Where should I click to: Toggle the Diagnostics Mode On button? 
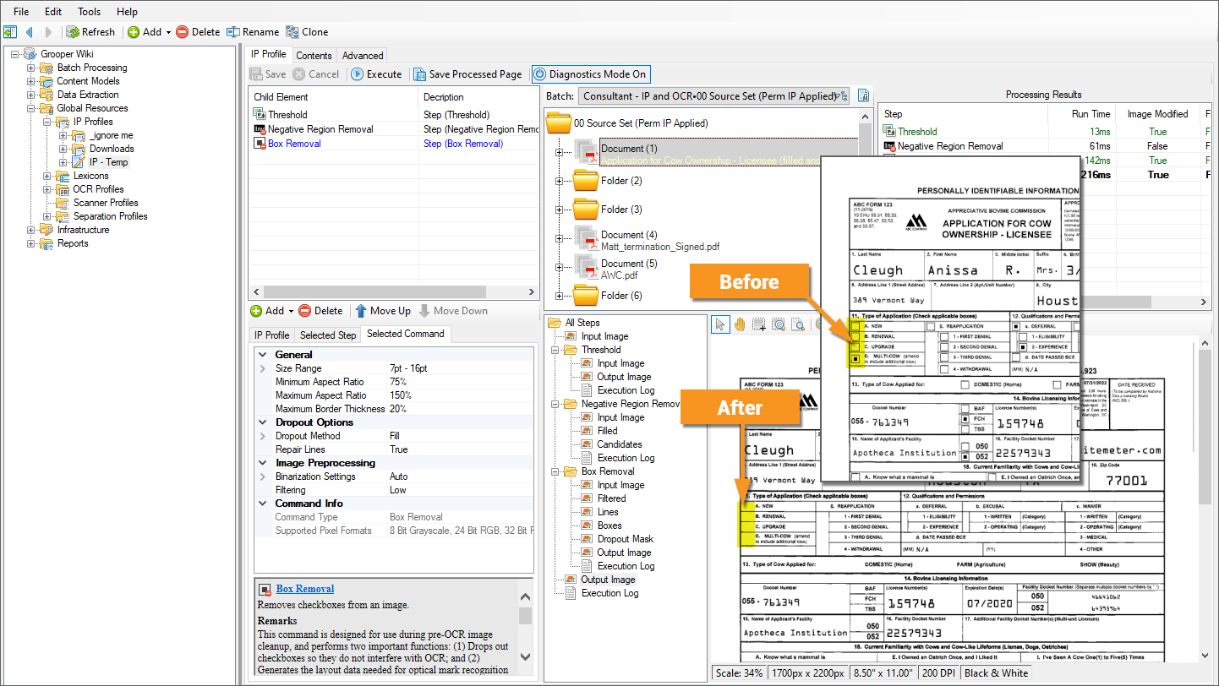(590, 74)
